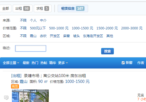
Task: Filter area by 坡头
Action: click(x=76, y=36)
